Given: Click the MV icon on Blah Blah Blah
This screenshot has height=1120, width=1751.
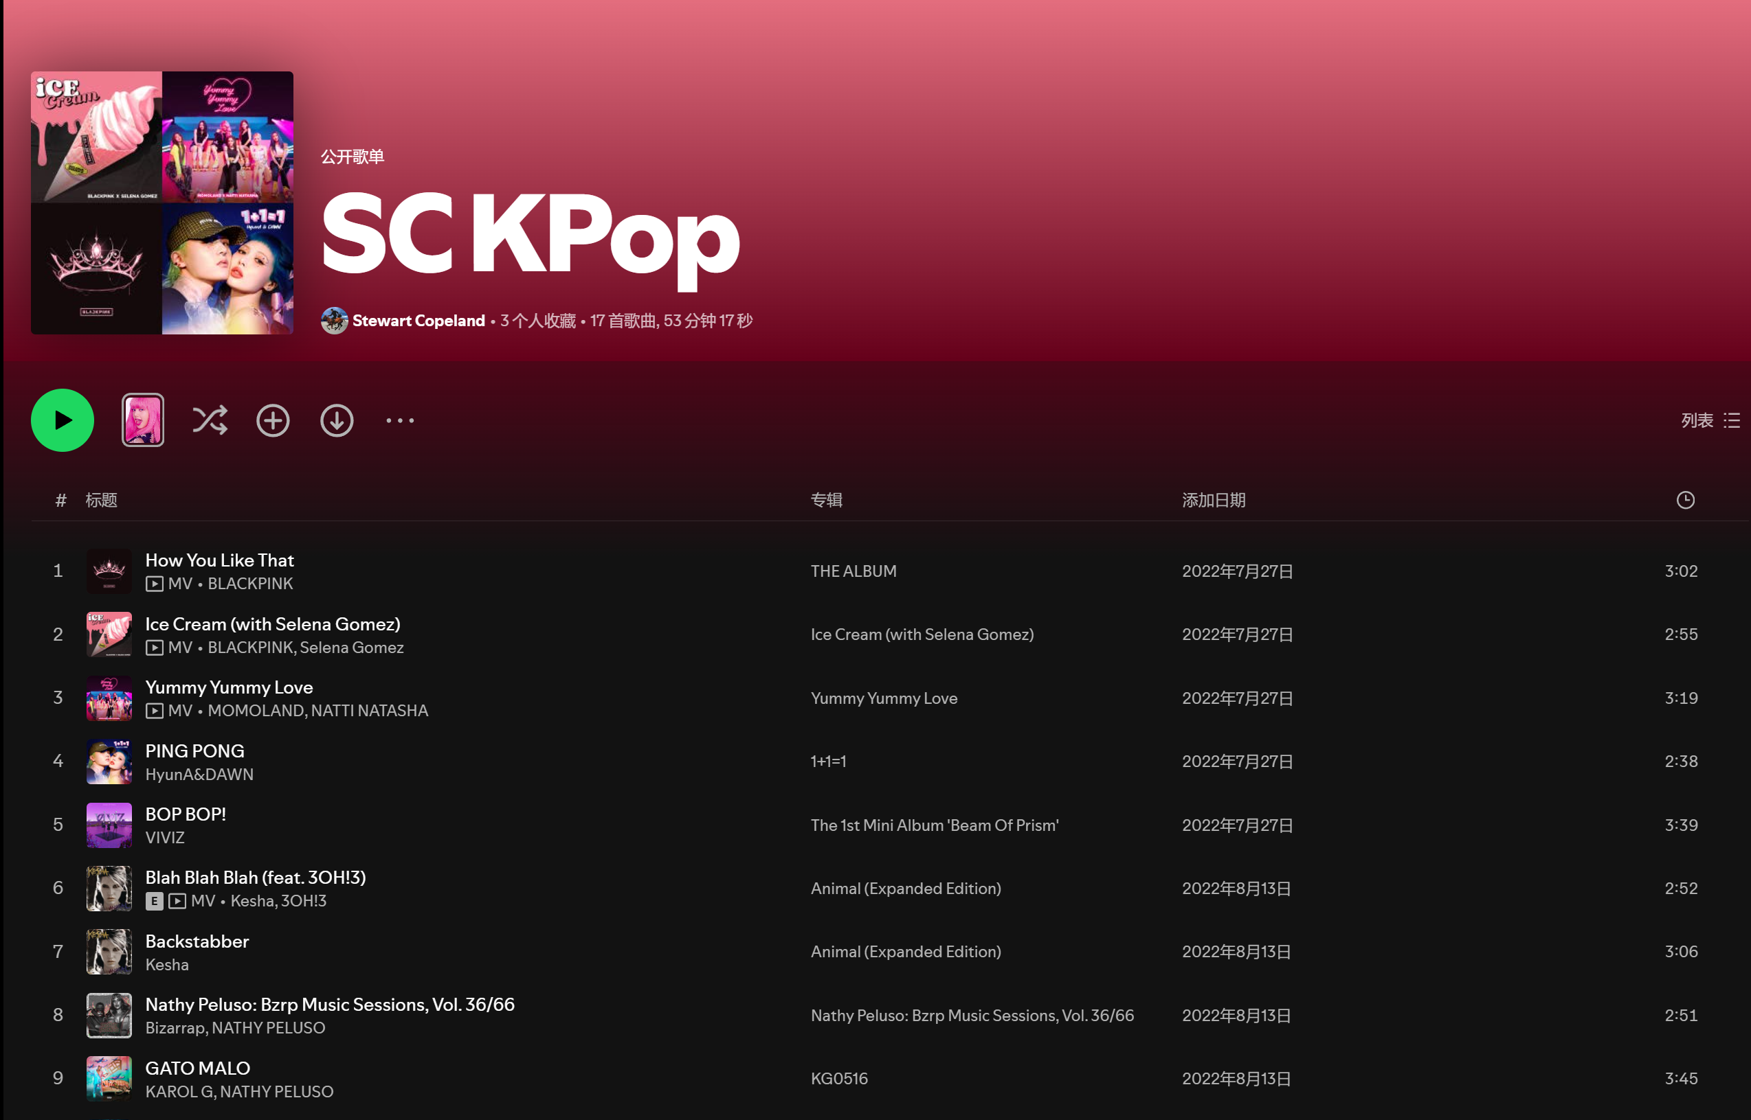Looking at the screenshot, I should [x=177, y=901].
